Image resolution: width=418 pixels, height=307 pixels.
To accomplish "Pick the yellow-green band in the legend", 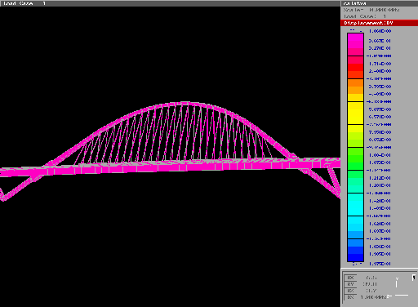I will [355, 136].
